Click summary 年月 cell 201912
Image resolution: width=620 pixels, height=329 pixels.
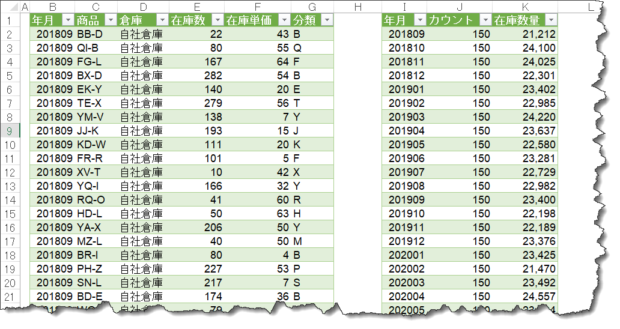[x=404, y=241]
